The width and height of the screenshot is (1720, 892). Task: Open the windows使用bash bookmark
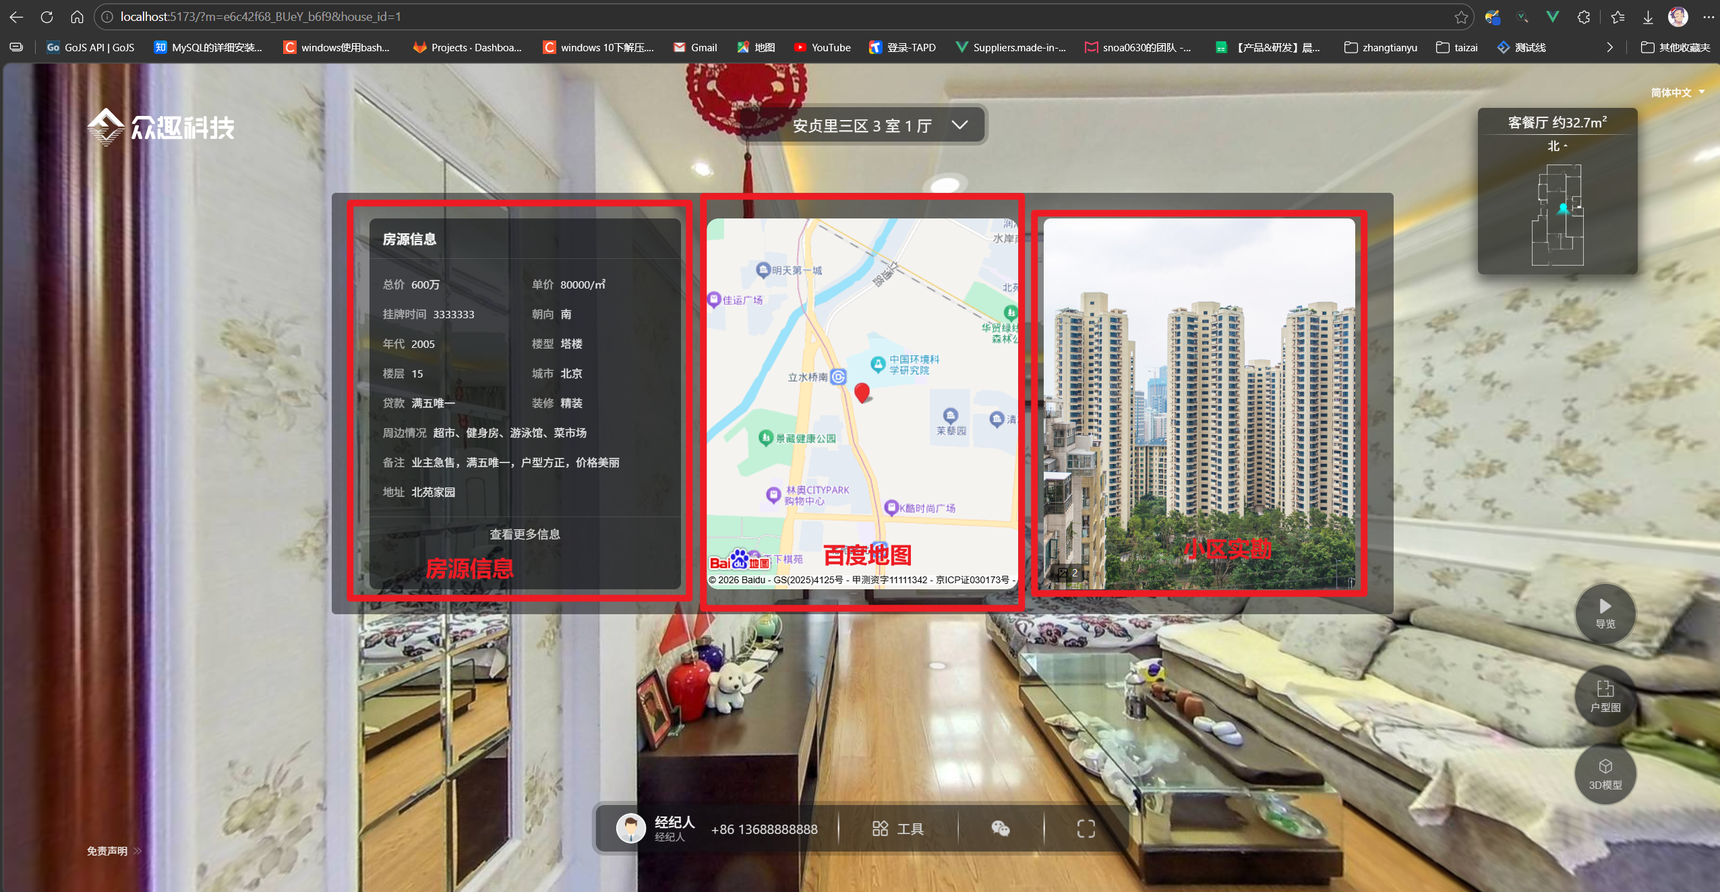pos(336,47)
